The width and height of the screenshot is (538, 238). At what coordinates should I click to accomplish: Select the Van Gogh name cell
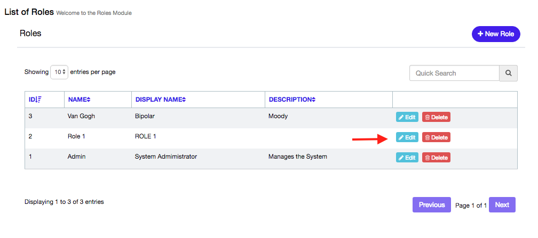pos(81,116)
